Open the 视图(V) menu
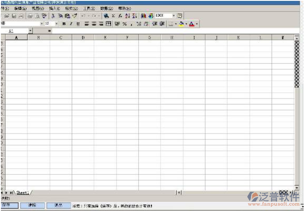 coord(38,9)
